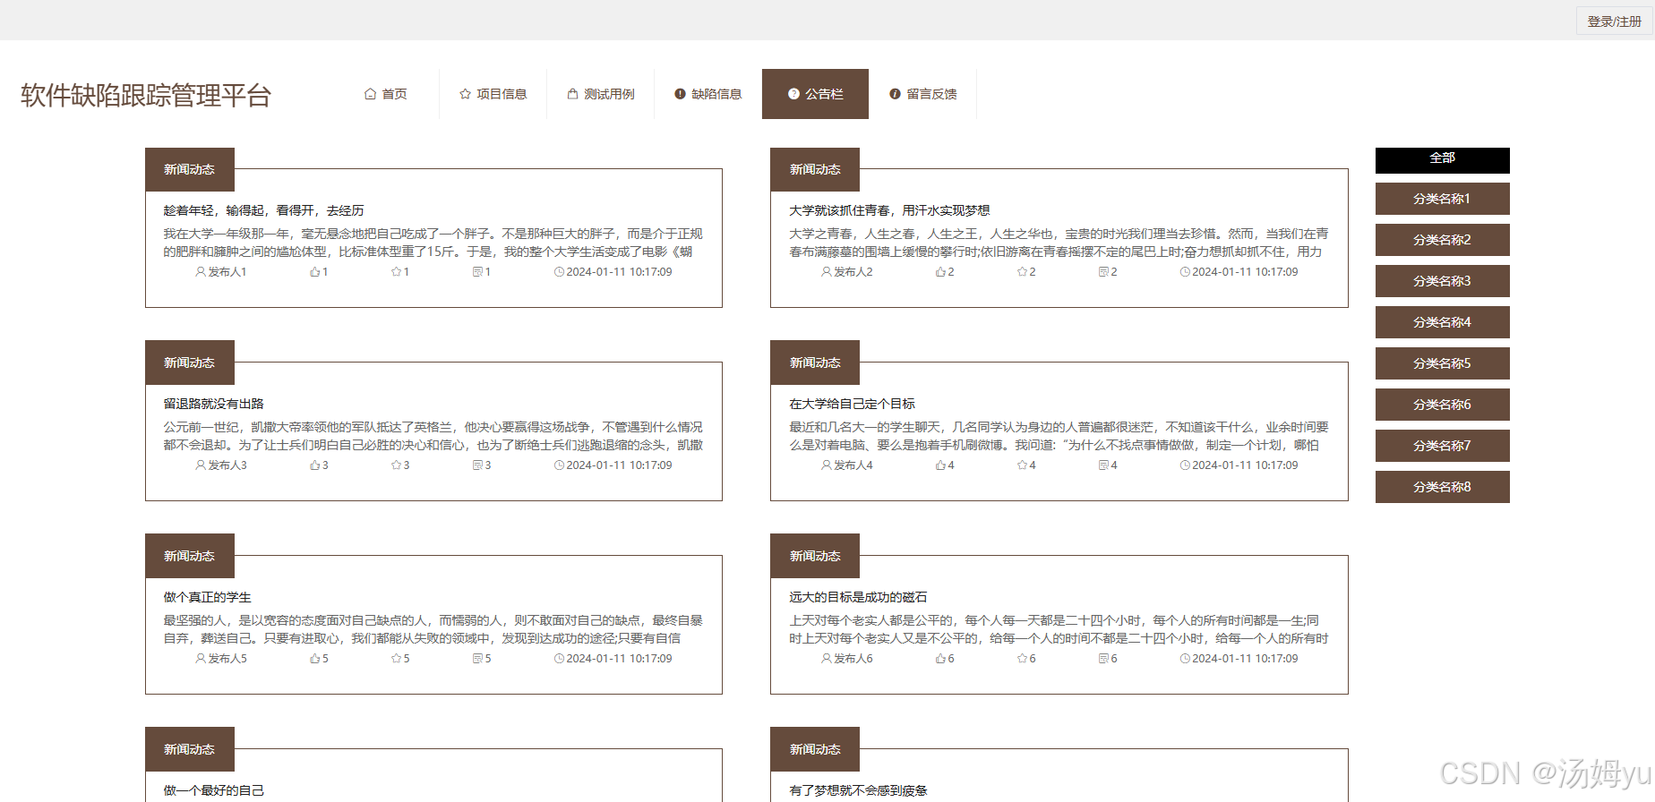Image resolution: width=1655 pixels, height=802 pixels.
Task: Click the thumbs-up icon on 发布人2 post
Action: [x=940, y=272]
